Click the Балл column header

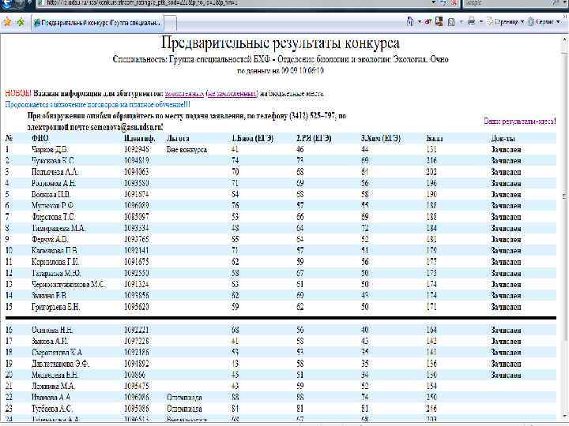435,138
